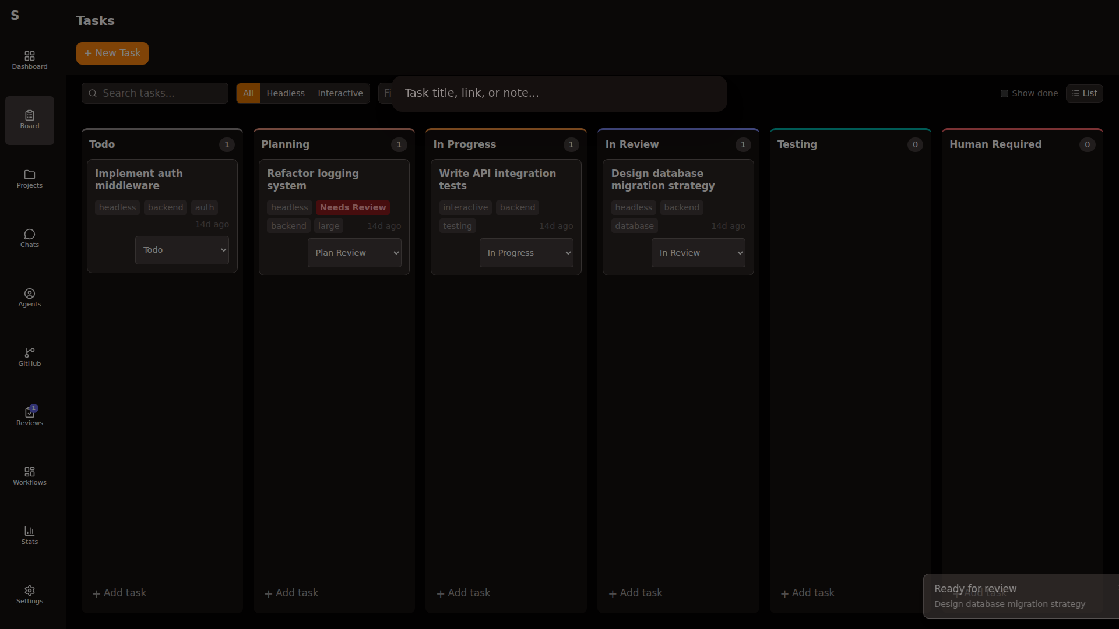Open the Agents sidebar icon
Viewport: 1119px width, 629px height.
(30, 298)
